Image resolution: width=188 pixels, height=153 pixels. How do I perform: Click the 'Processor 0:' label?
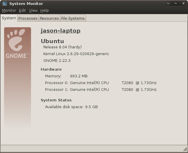point(57,83)
